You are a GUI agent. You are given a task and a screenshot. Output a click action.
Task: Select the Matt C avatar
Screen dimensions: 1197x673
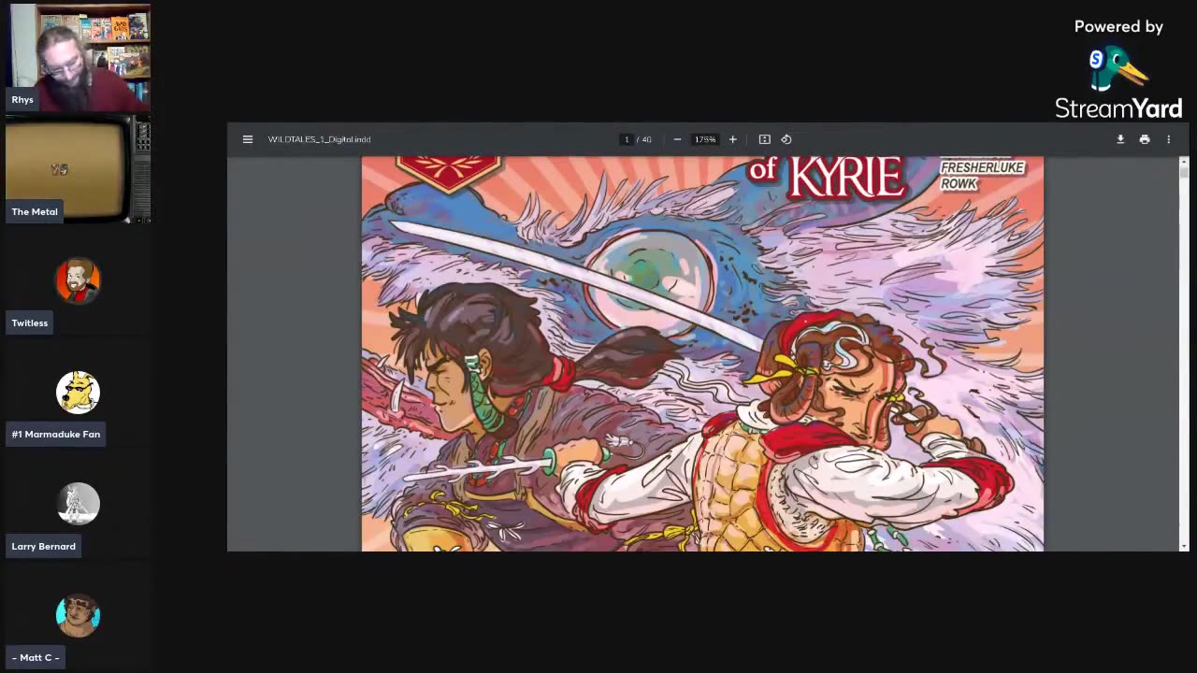click(x=78, y=615)
